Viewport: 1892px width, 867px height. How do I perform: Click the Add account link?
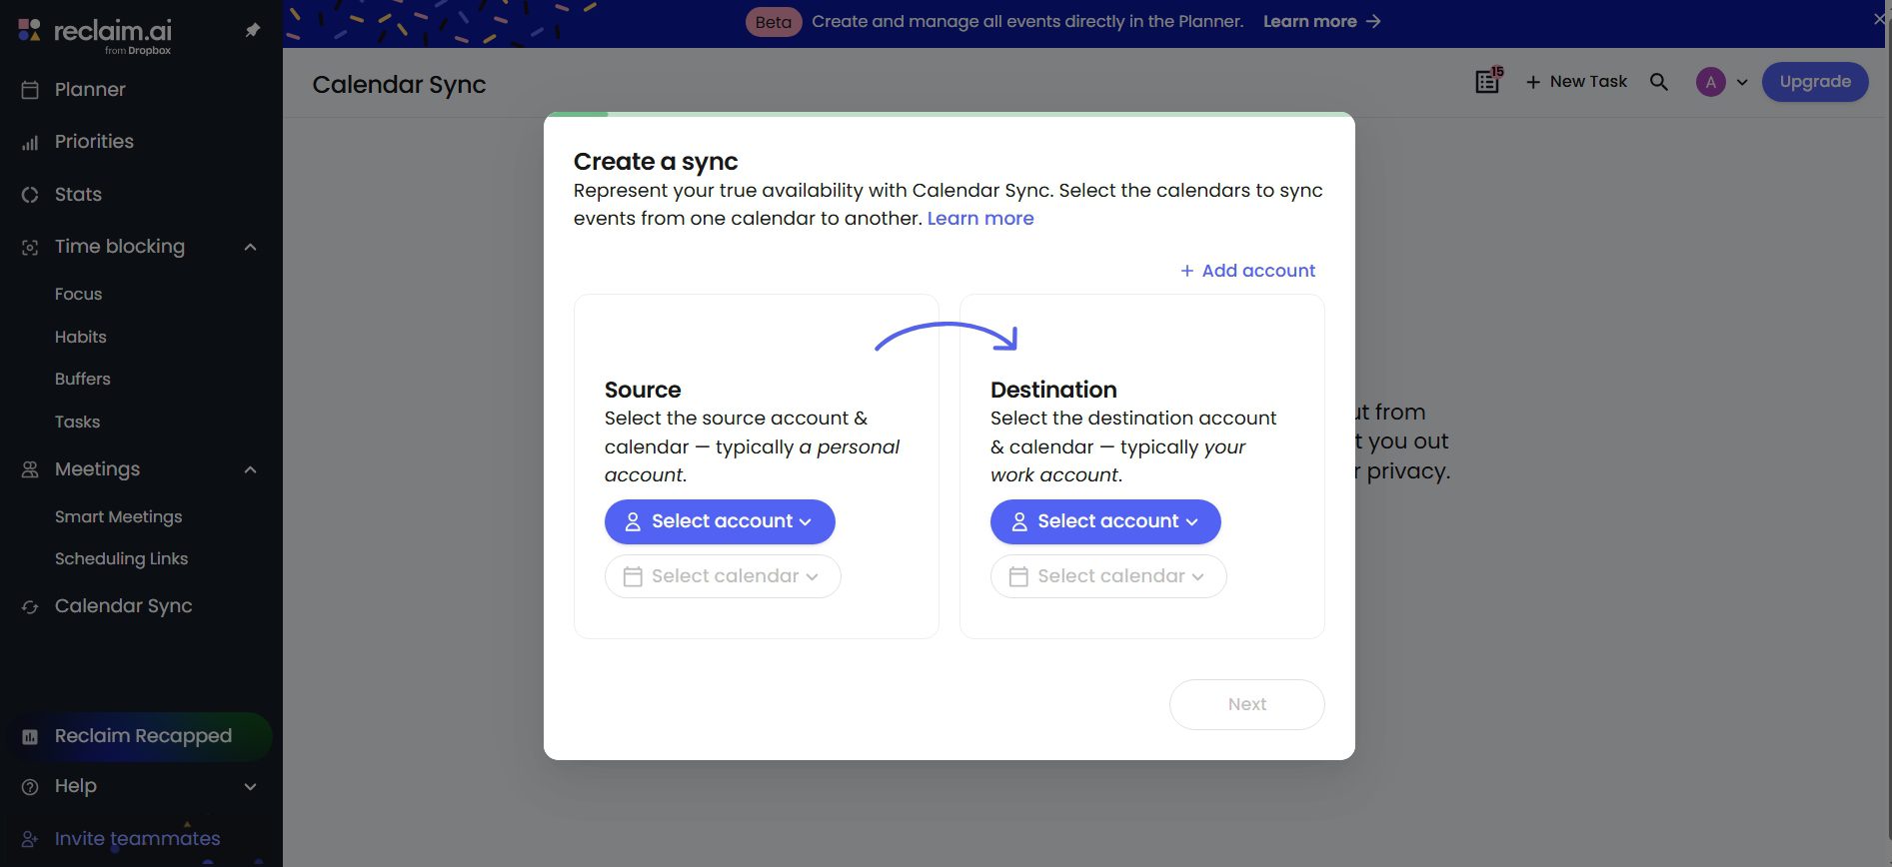click(1247, 270)
